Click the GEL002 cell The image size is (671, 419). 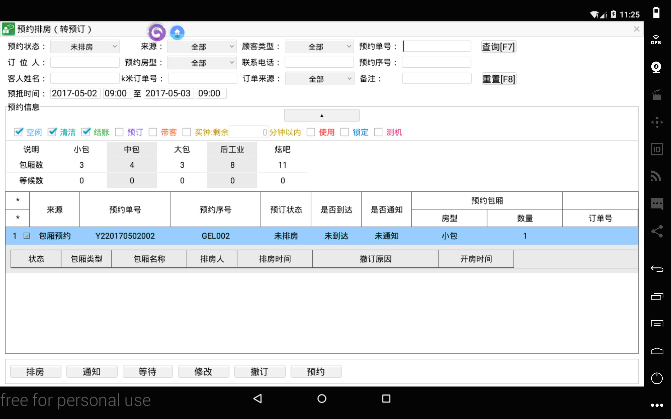(x=215, y=236)
